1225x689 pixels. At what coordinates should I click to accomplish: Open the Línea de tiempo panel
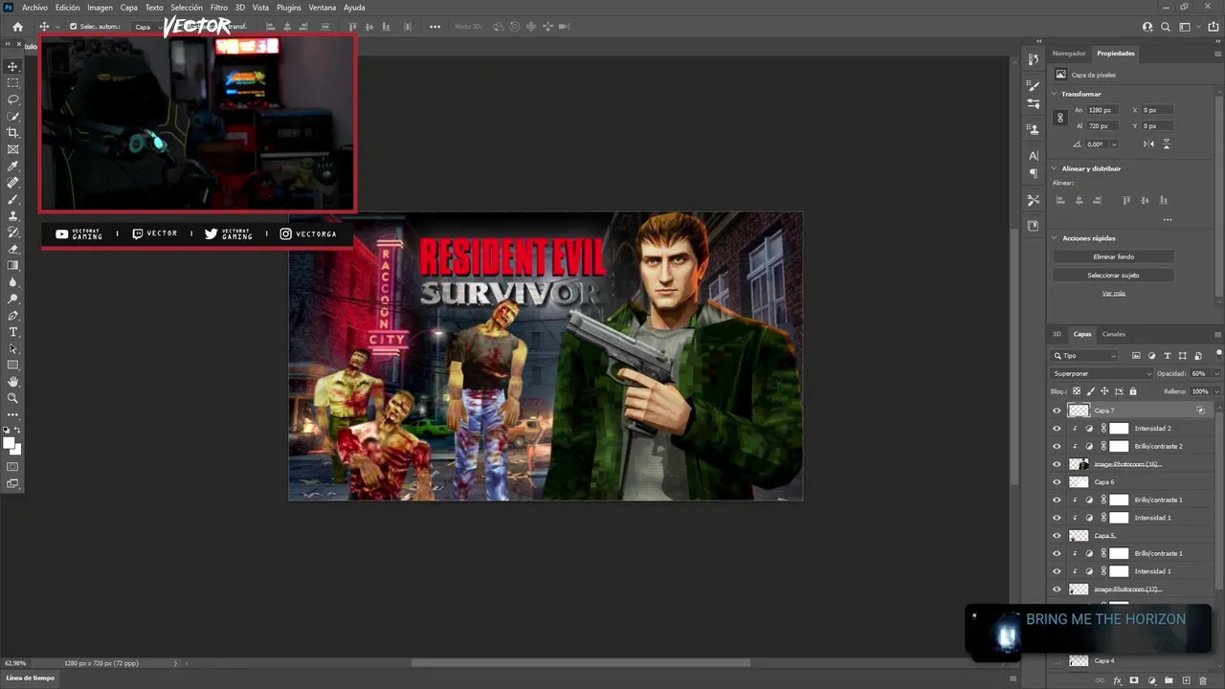31,678
